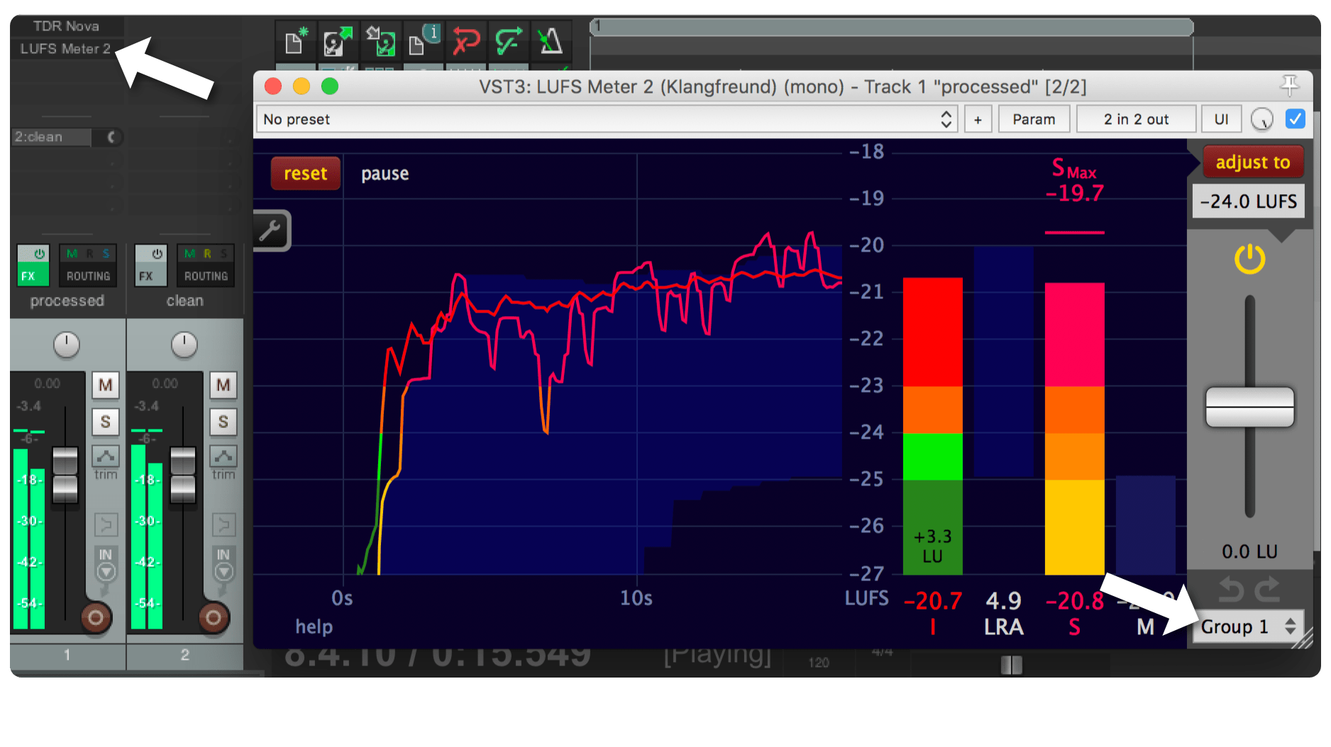Toggle the metronome icon in toolbar

click(x=551, y=42)
